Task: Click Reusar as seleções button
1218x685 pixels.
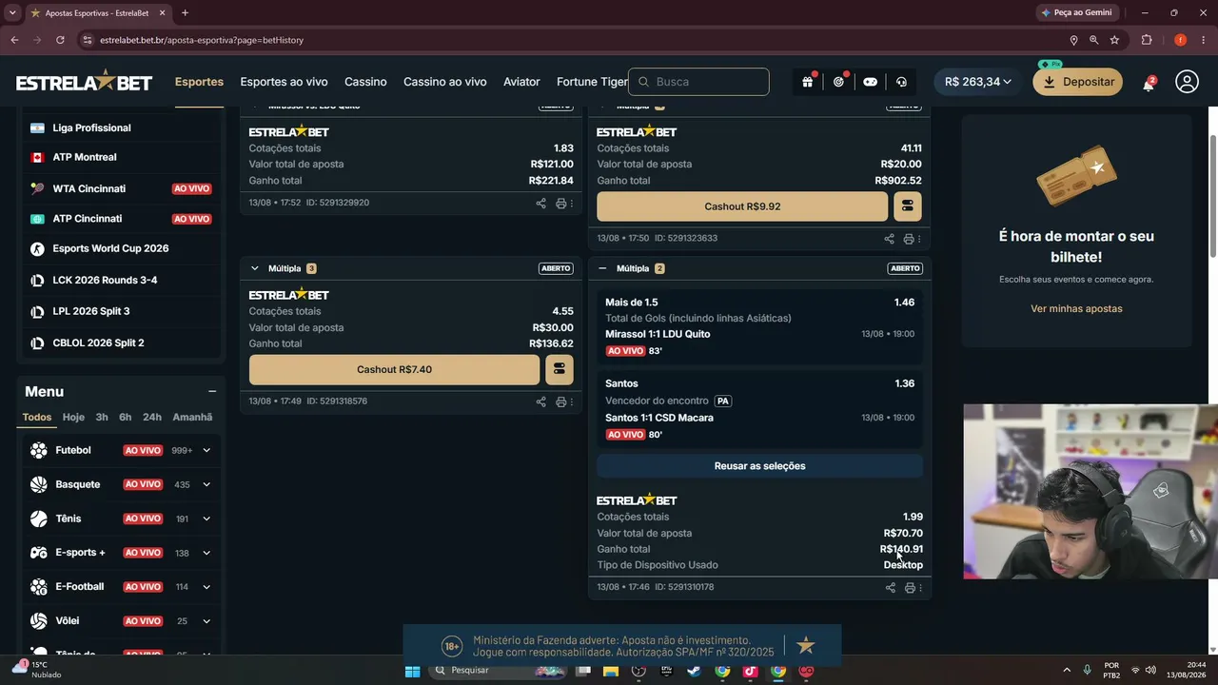Action: point(759,466)
